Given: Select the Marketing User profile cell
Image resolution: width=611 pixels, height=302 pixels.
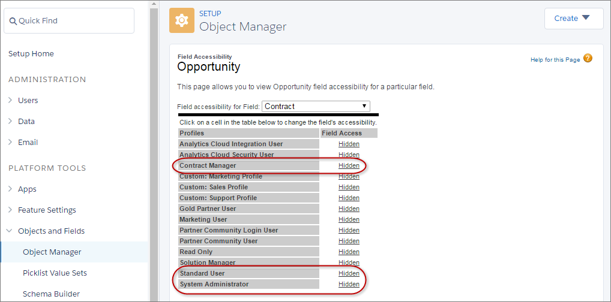Looking at the screenshot, I should click(x=248, y=219).
